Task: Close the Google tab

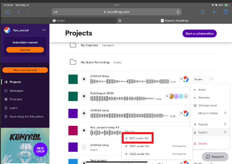Action: [x=120, y=21]
